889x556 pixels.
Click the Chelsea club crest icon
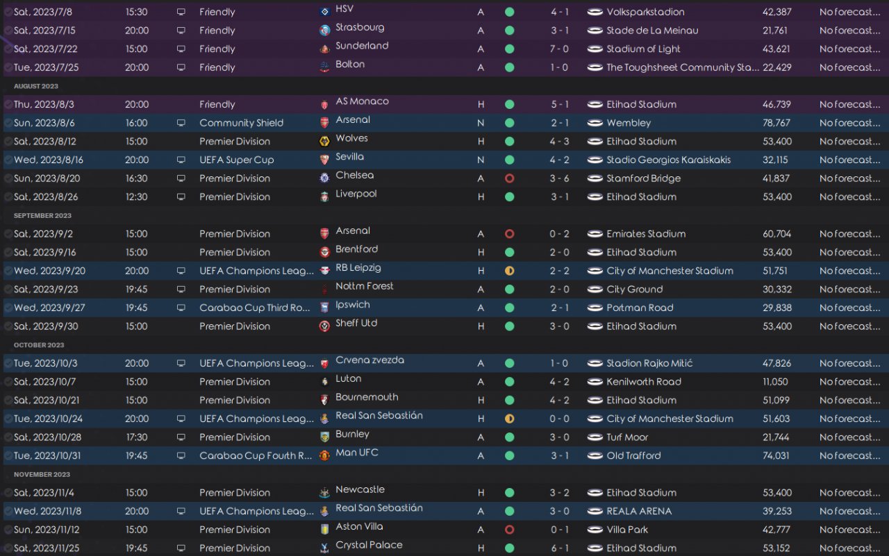[324, 178]
